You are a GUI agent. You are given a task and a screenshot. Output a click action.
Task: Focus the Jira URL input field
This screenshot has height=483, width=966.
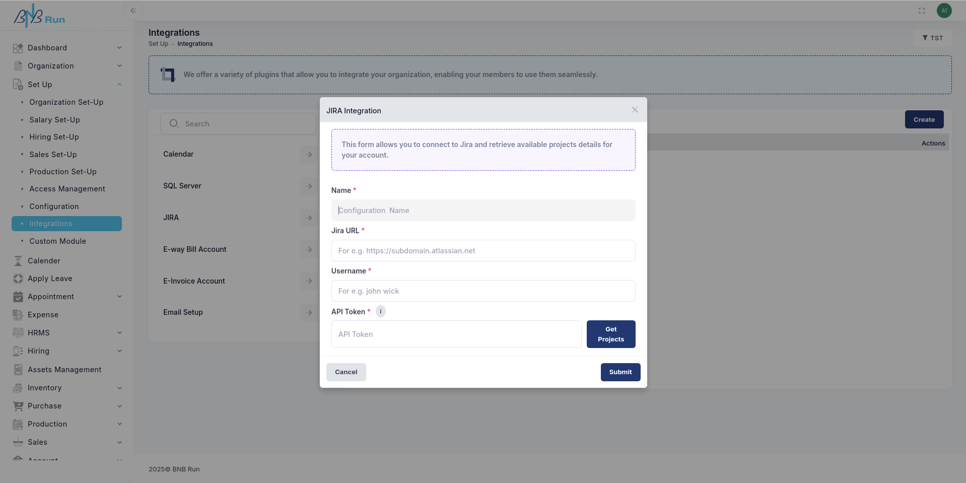tap(483, 251)
